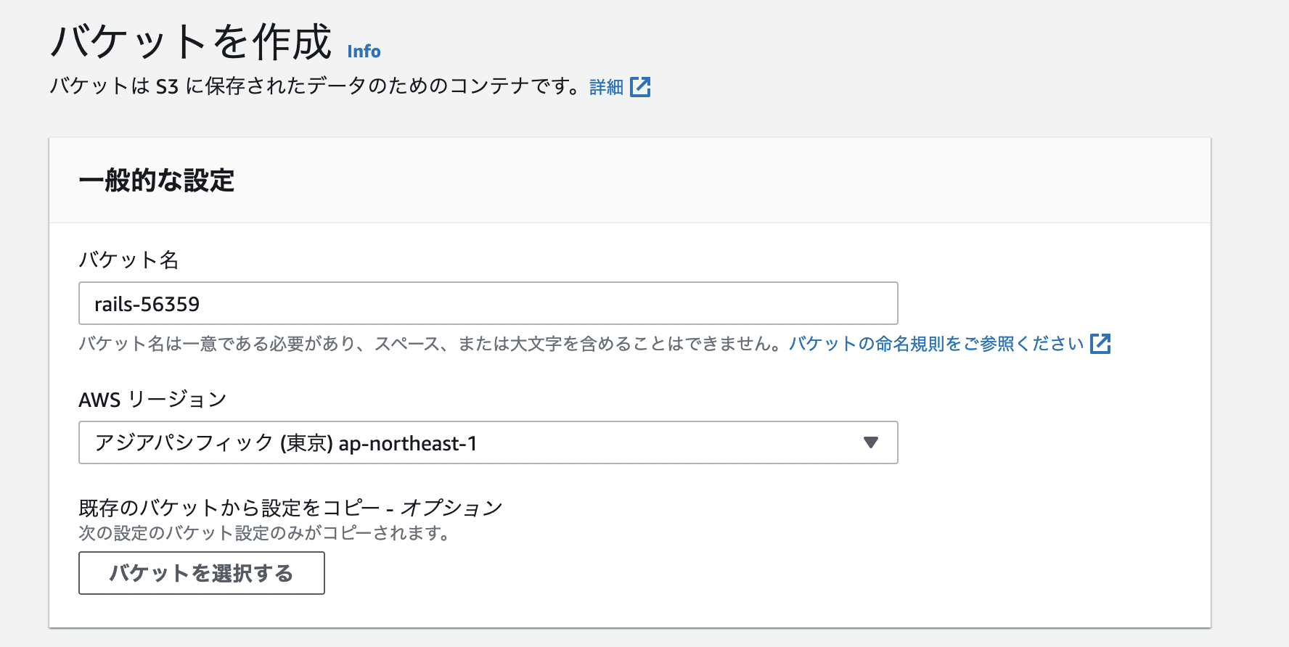The image size is (1289, 647).
Task: Click the external-link icon next to 詳細
Action: click(640, 87)
